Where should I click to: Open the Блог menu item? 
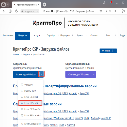coord(108,36)
